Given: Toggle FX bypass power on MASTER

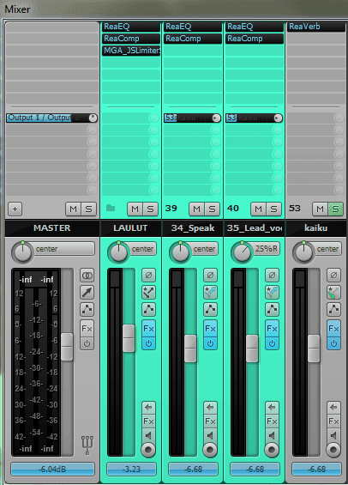Looking at the screenshot, I should 87,343.
